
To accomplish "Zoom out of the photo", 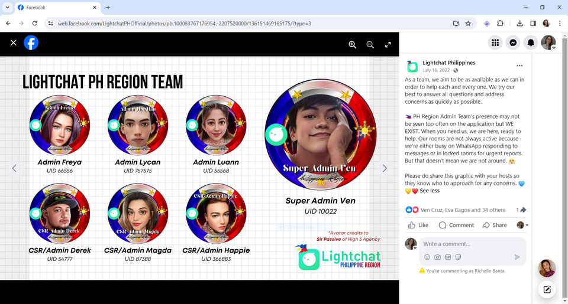I will tap(370, 44).
